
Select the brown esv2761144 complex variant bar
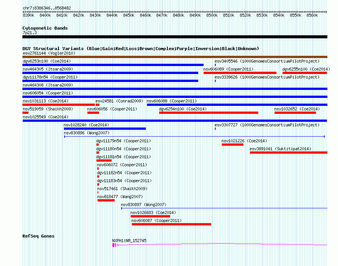[x=175, y=57]
